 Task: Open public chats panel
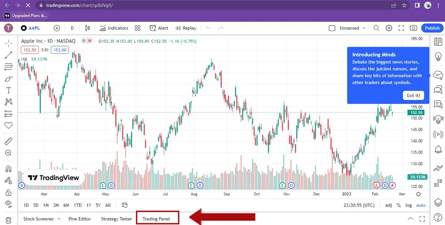click(438, 90)
